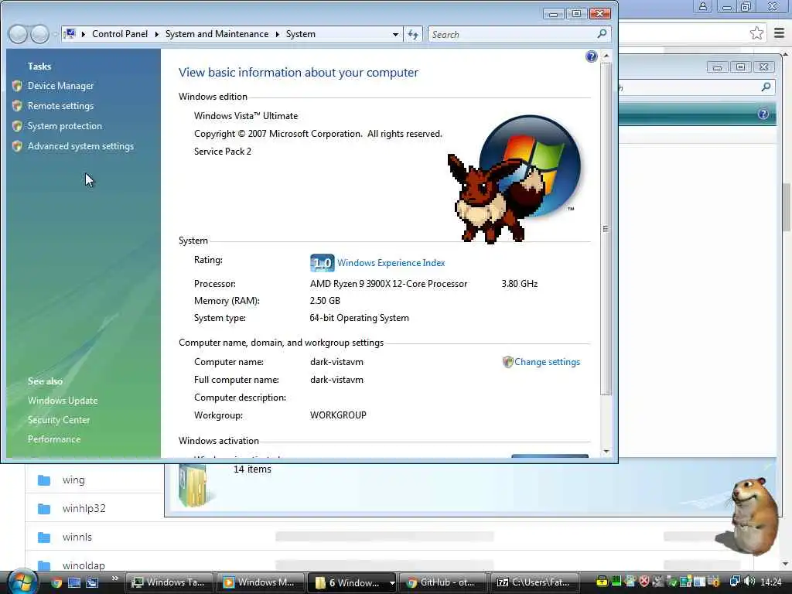This screenshot has width=792, height=594.
Task: Expand the arrow after System and Maintenance breadcrumb
Action: pos(278,34)
